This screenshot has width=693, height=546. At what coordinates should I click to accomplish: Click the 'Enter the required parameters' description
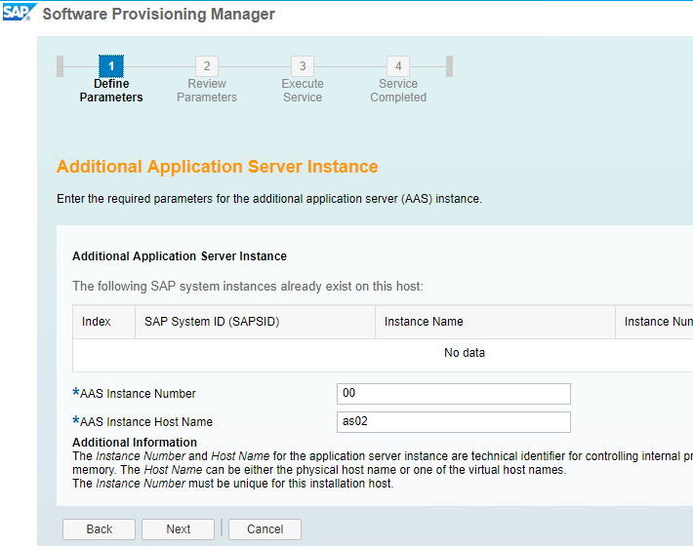click(269, 199)
